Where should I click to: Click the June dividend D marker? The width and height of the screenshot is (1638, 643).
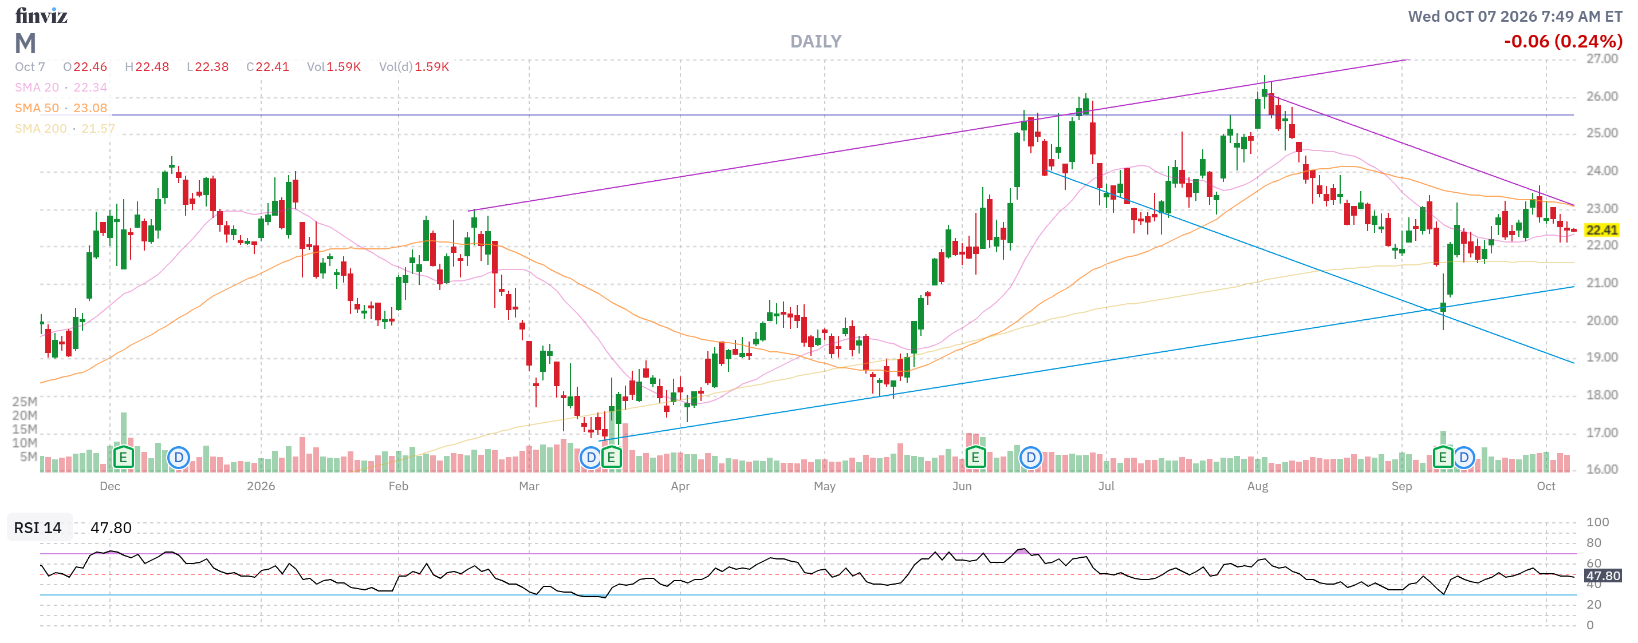point(1031,457)
